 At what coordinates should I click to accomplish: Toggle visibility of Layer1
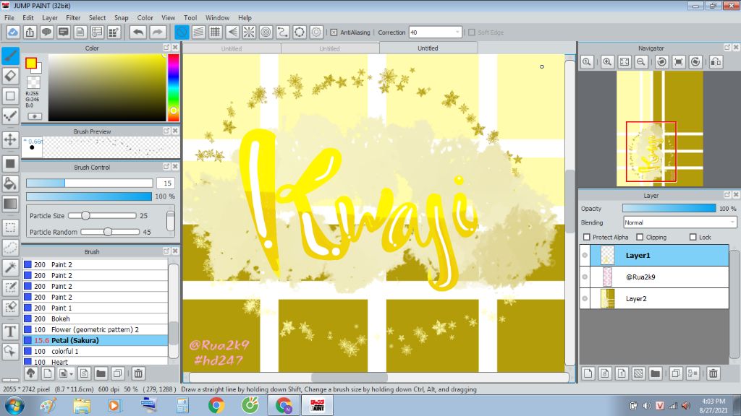click(x=585, y=255)
